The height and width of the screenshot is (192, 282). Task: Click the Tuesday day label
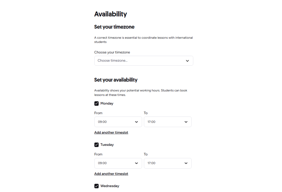(107, 145)
